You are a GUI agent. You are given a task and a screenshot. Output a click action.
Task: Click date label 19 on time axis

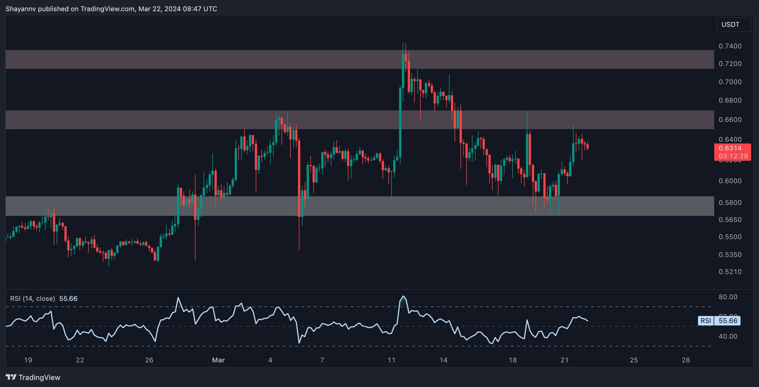[x=28, y=360]
